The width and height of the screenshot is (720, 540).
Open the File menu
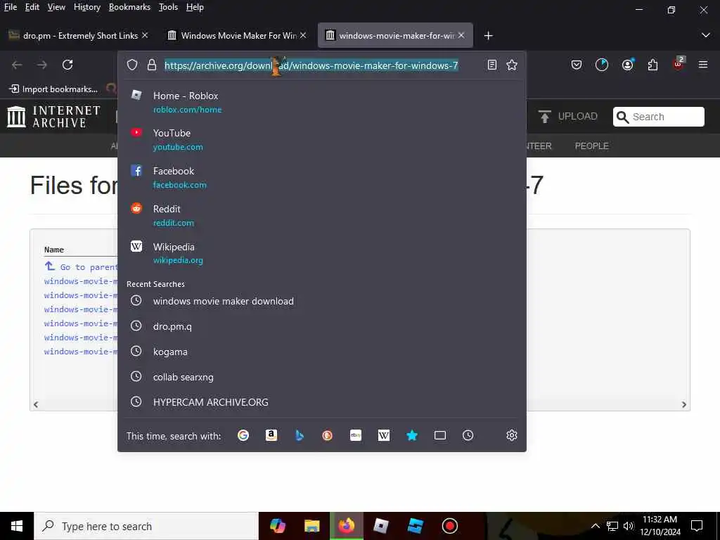[x=10, y=7]
